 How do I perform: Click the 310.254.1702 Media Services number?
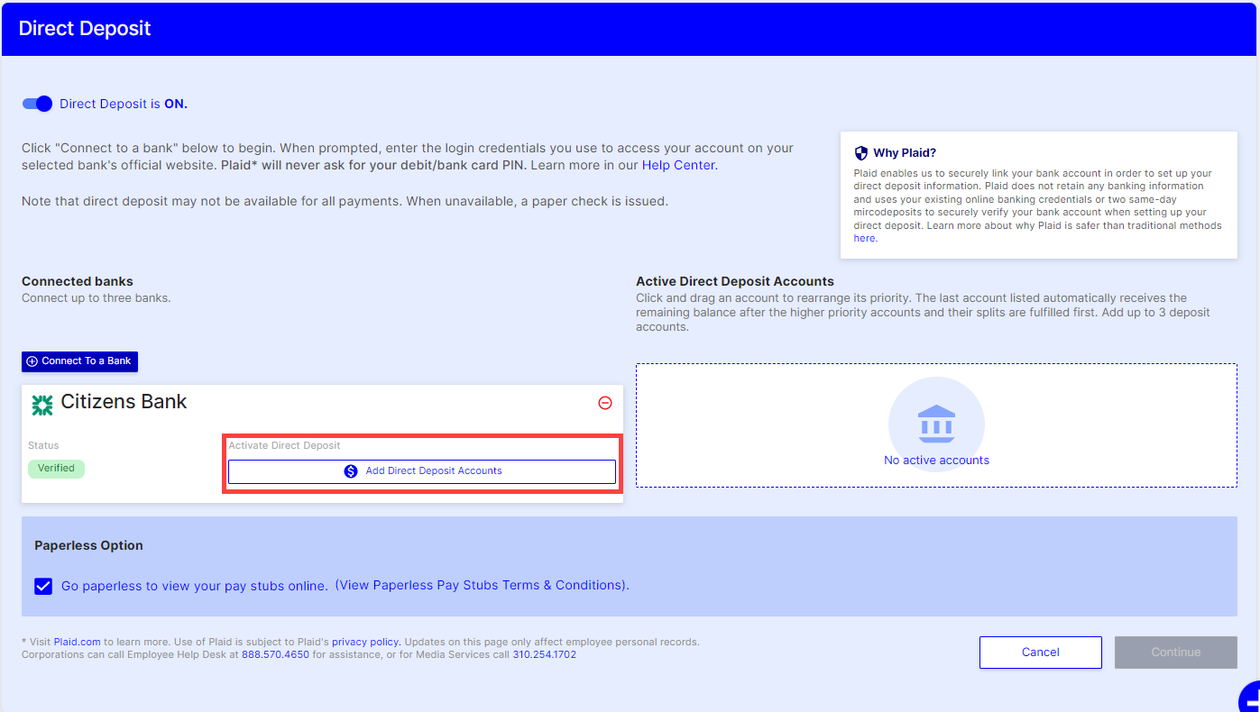coord(544,654)
